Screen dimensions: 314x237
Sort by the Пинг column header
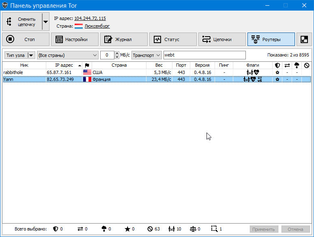tap(224, 65)
